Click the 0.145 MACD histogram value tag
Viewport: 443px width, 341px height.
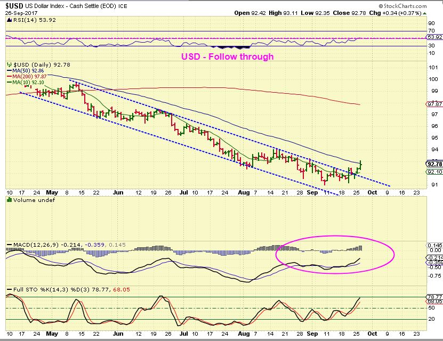[434, 245]
